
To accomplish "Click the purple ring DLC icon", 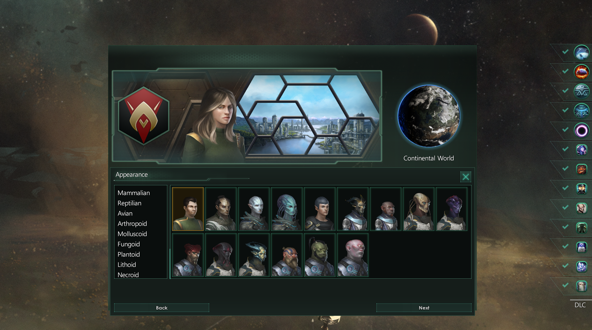I will click(x=582, y=131).
